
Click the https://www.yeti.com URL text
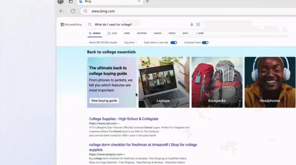click(103, 123)
